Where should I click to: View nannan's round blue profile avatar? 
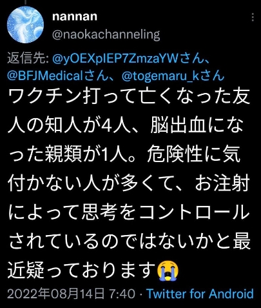[25, 25]
